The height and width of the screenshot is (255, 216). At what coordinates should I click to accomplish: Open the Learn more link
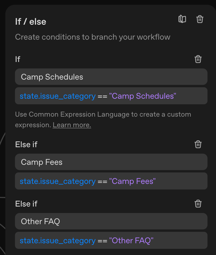[72, 125]
